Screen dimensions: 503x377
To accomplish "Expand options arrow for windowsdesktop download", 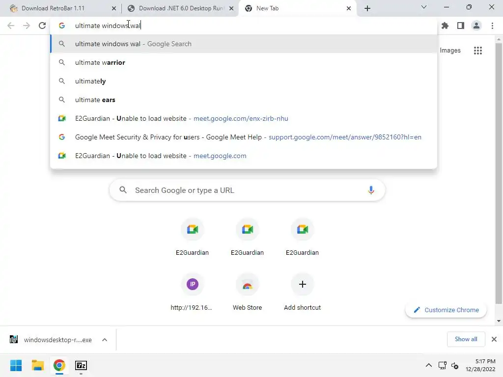I will [105, 340].
